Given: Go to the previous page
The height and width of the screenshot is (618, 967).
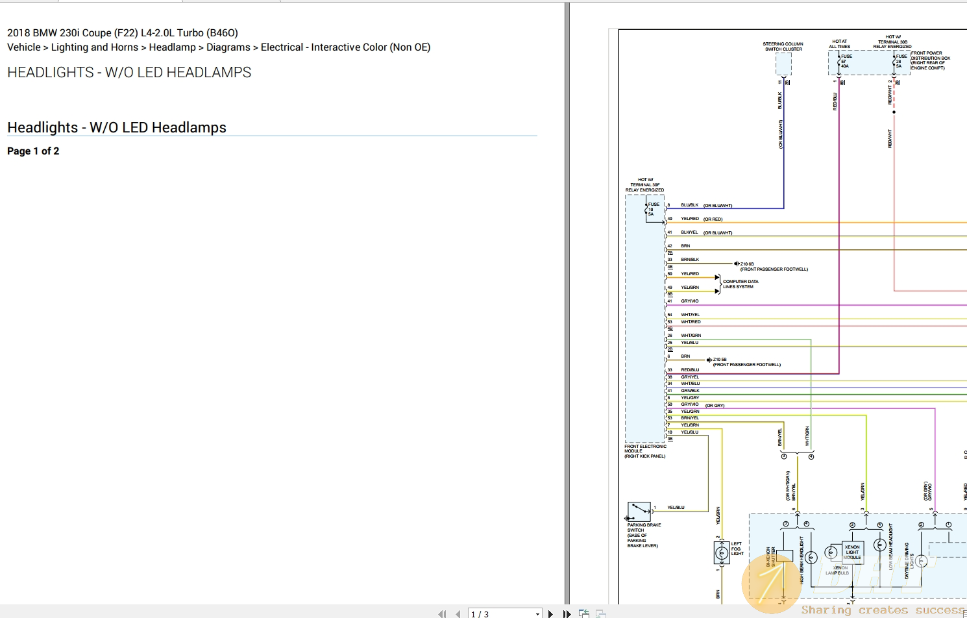Looking at the screenshot, I should [x=458, y=613].
